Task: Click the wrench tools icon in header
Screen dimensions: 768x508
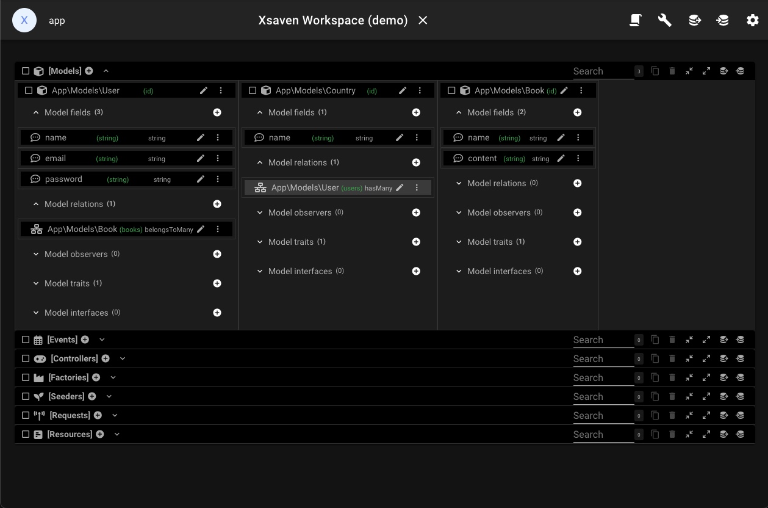Action: (664, 20)
